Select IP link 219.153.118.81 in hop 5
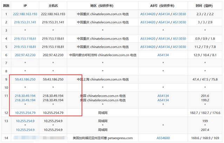Image resolution: width=224 pixels, height=143 pixels. pos(25,47)
